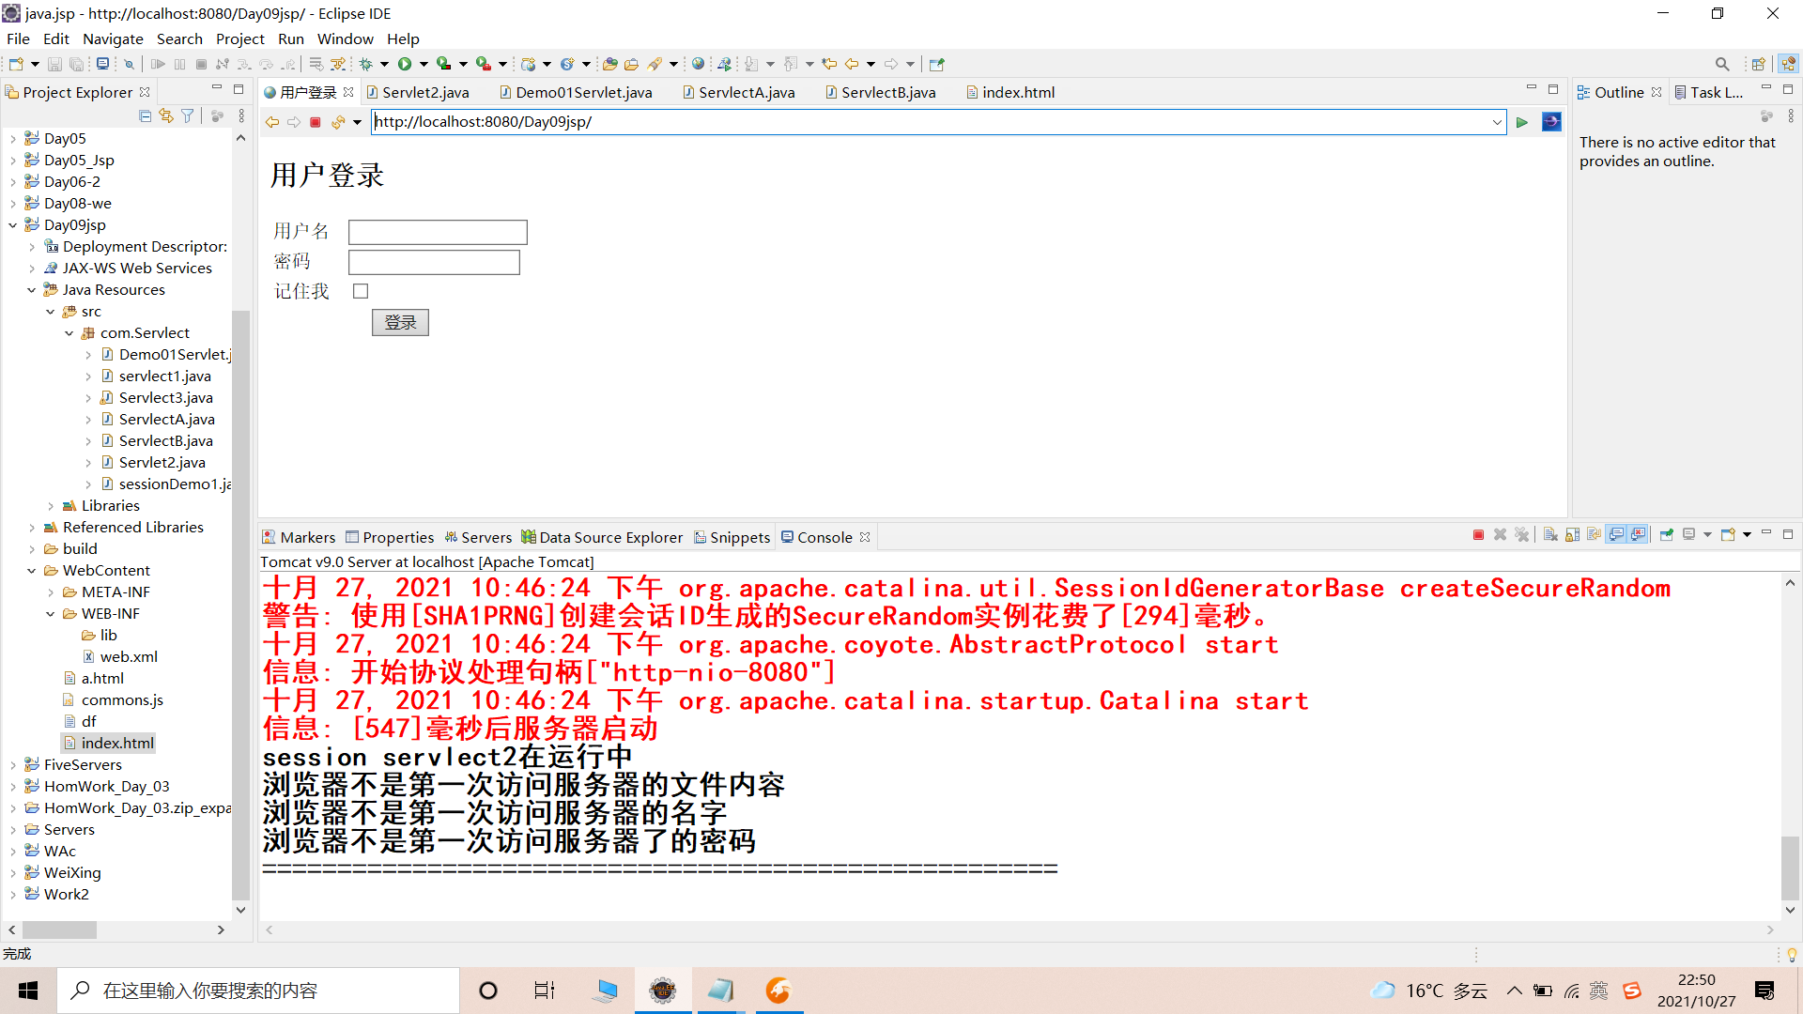Click Collapse All in Project Explorer

[145, 115]
